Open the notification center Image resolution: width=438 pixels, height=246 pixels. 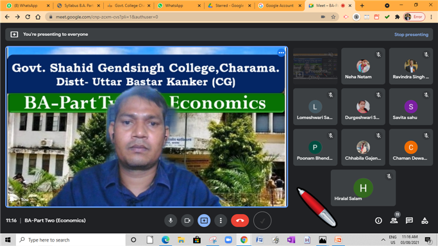coord(428,240)
